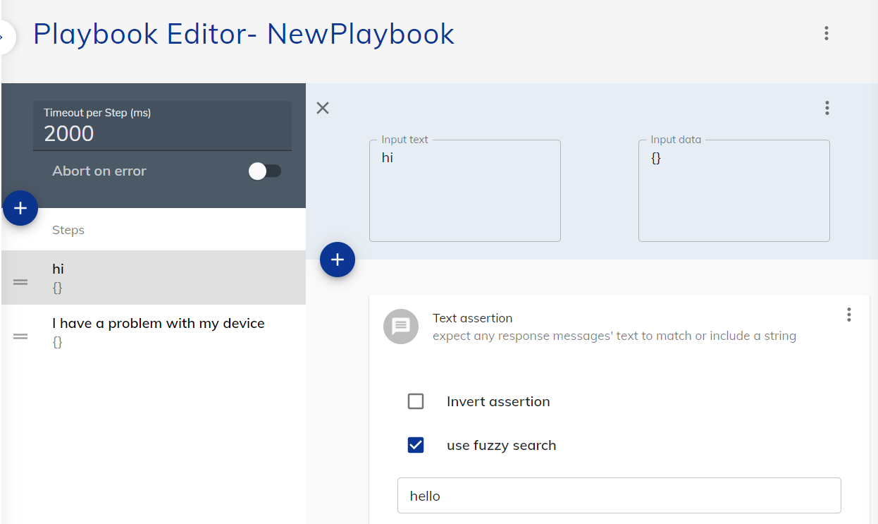Click the plus button below the Input text field
The width and height of the screenshot is (878, 524).
click(x=338, y=260)
